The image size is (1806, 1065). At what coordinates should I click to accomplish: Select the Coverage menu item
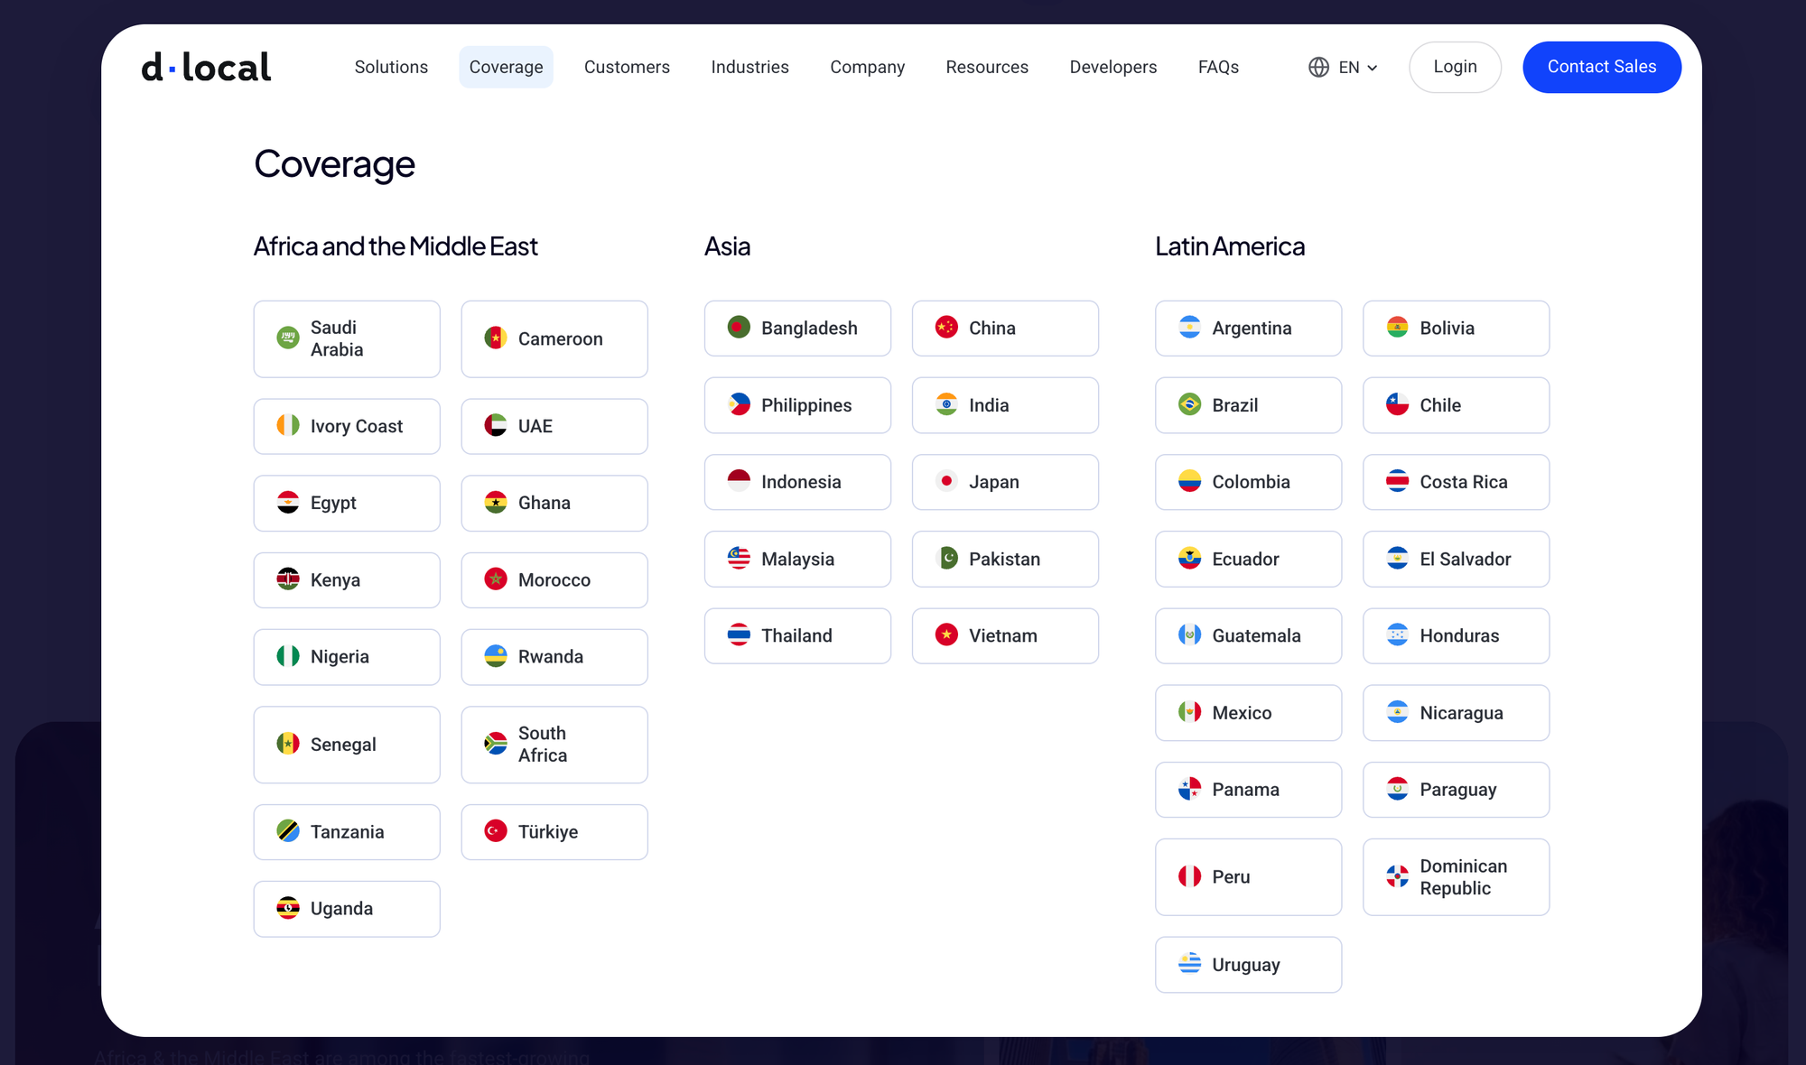pos(506,67)
